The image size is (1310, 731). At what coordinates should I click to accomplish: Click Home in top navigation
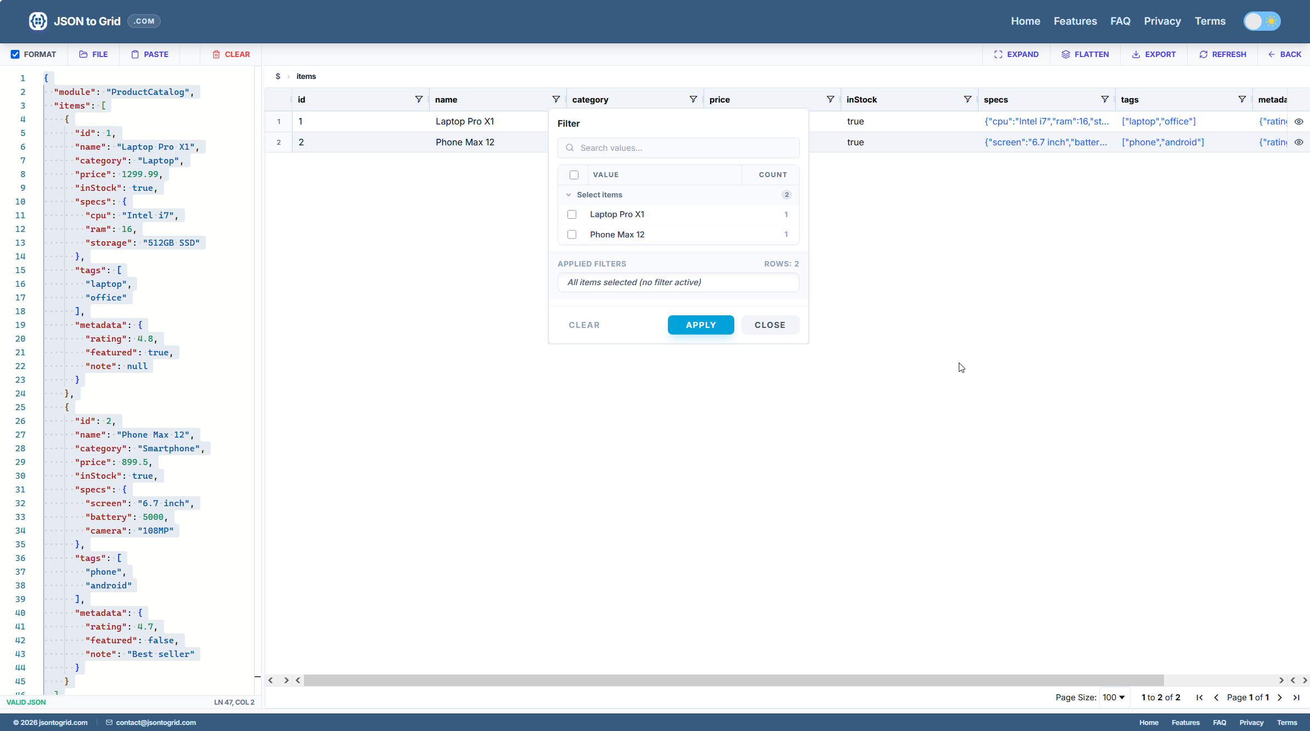tap(1026, 21)
